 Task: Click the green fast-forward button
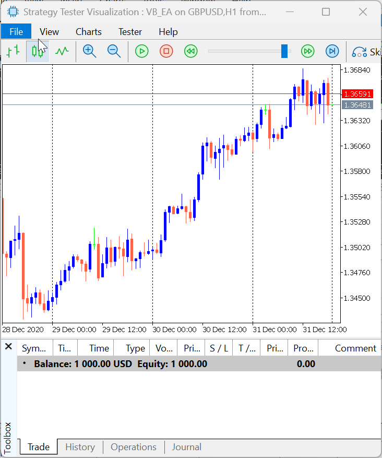click(x=307, y=51)
